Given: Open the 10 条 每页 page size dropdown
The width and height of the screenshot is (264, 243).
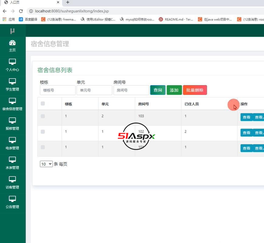Looking at the screenshot, I should [46, 164].
